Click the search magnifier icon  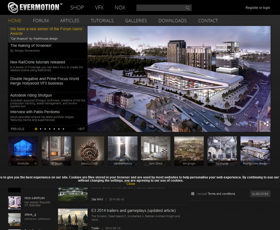click(187, 8)
